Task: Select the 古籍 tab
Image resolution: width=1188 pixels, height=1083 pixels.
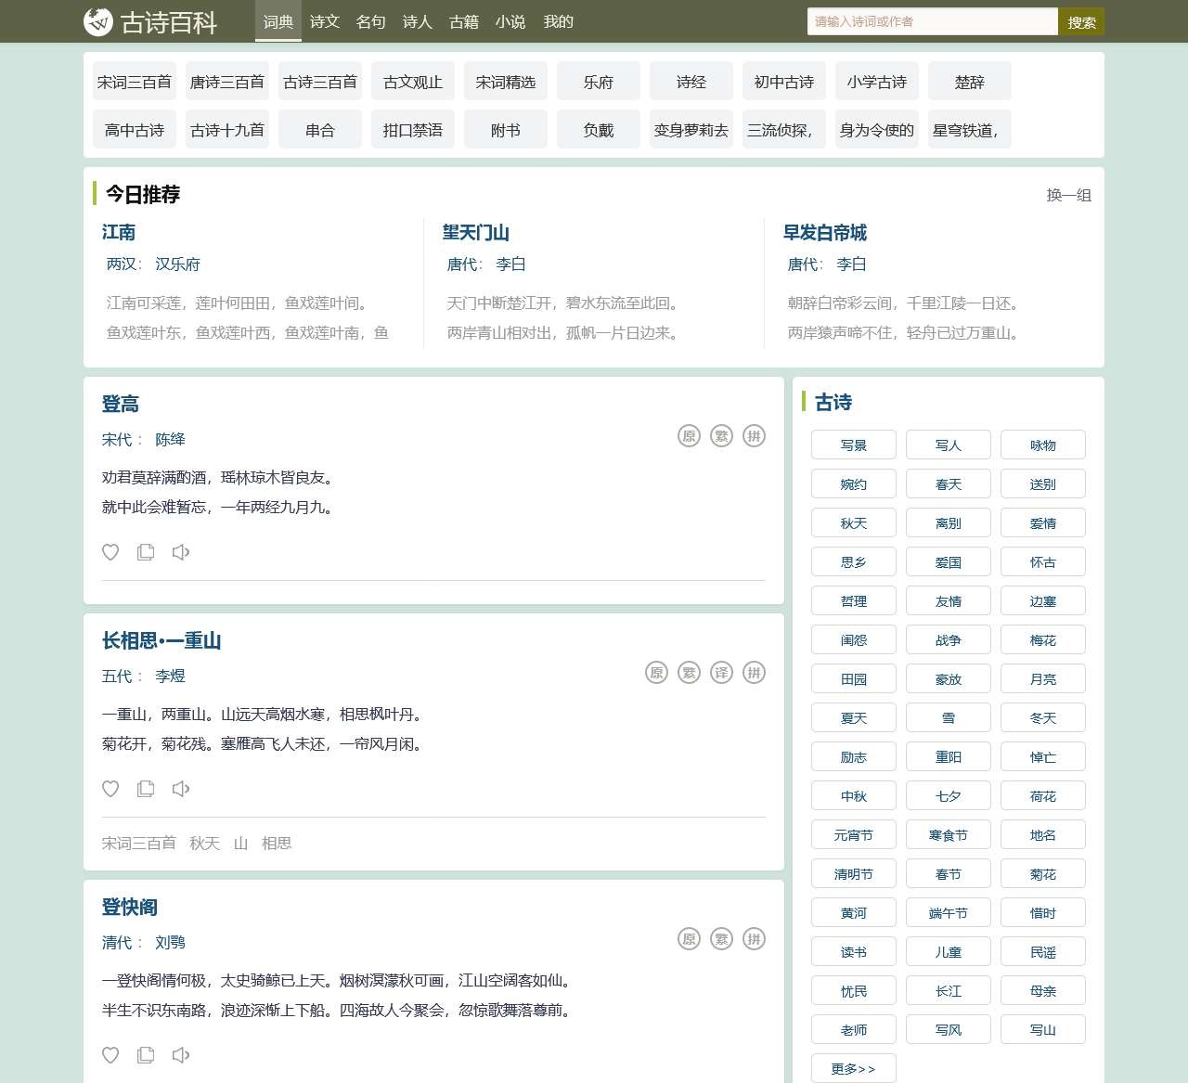Action: (464, 21)
